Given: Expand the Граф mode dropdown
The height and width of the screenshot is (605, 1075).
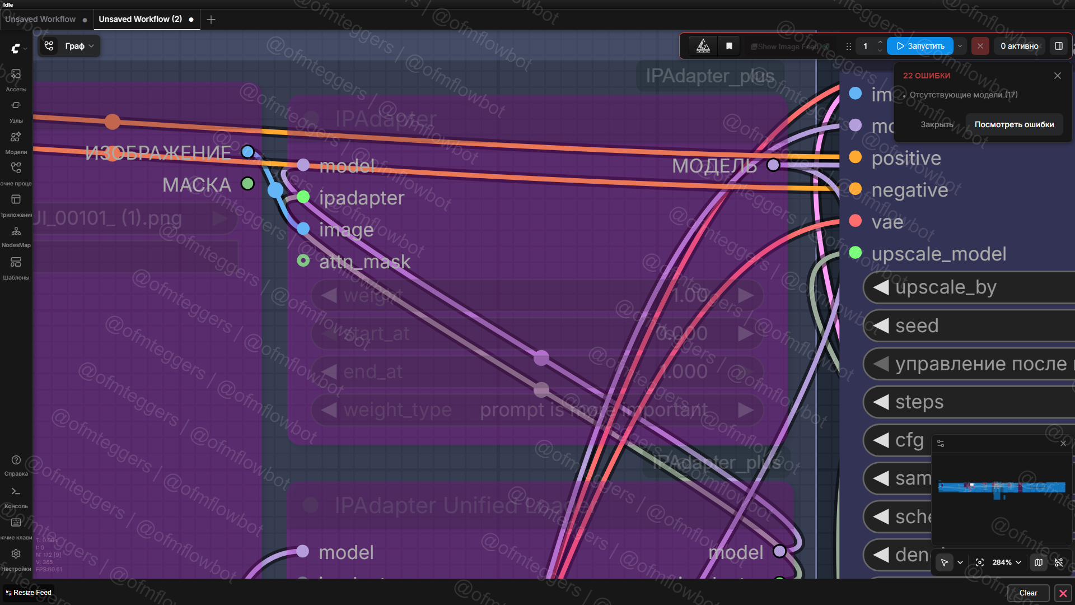Looking at the screenshot, I should (79, 46).
